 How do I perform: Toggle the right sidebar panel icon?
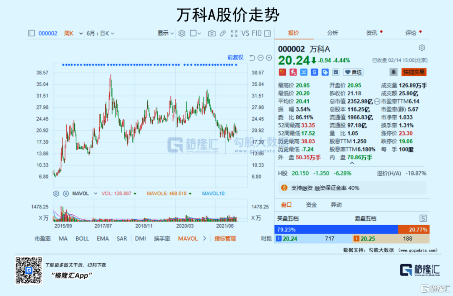(268, 34)
